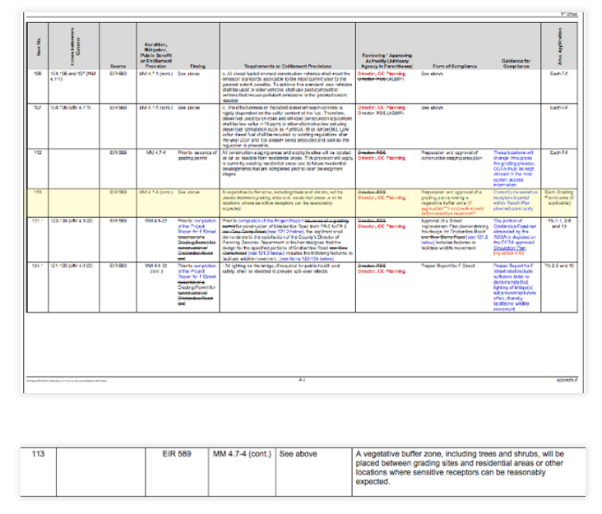Select 'MM 4.7-4 (cont.)' in enlarged bottom row
This screenshot has height=514, width=602.
coord(242,454)
